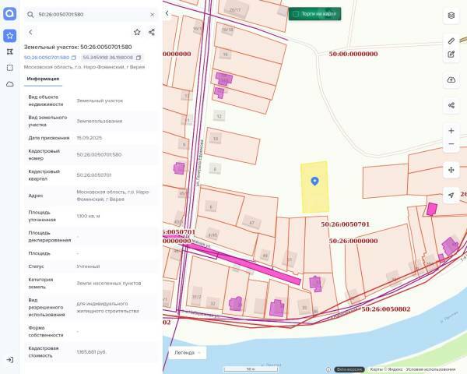Go back from parcel details
Viewport: 467px width, 374px height.
pyautogui.click(x=30, y=32)
